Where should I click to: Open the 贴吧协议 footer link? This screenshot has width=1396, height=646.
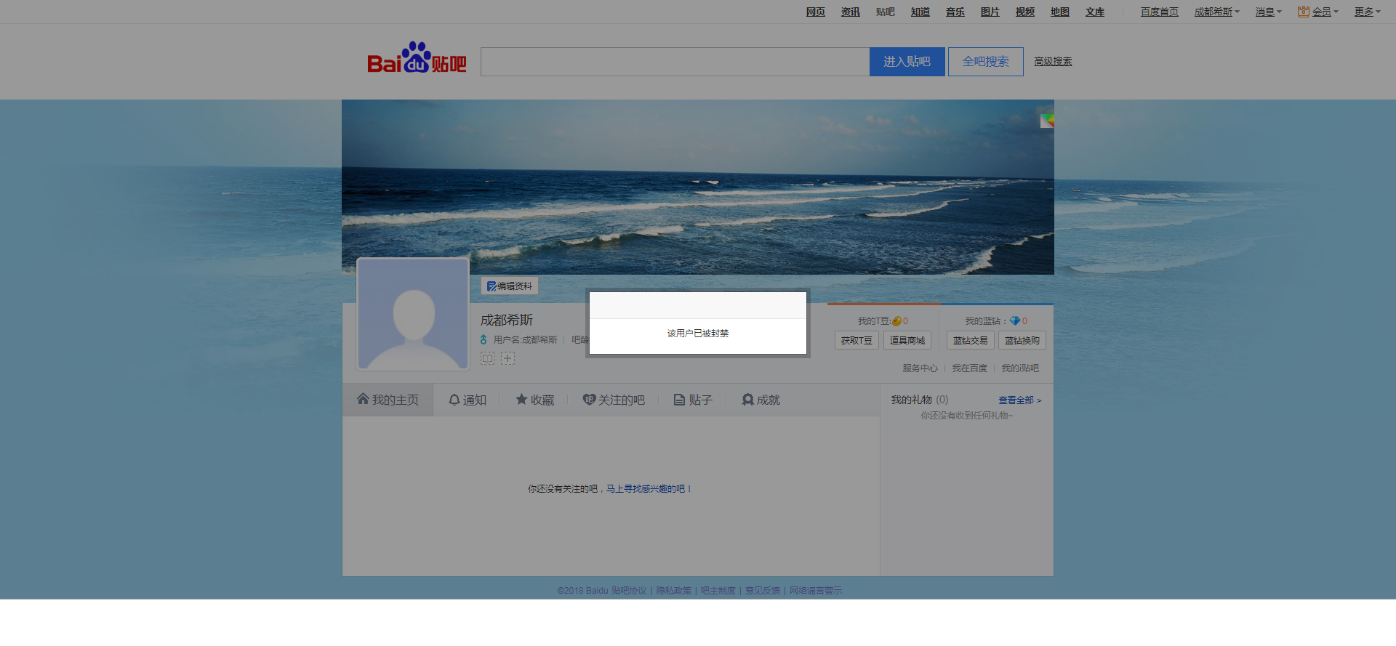(x=629, y=591)
